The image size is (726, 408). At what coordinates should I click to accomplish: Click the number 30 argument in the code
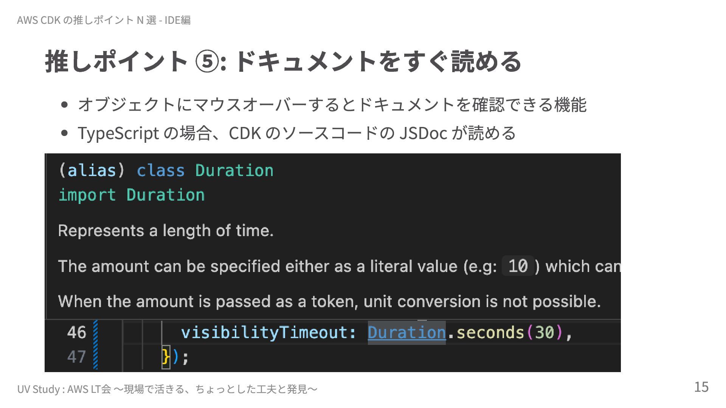click(544, 333)
